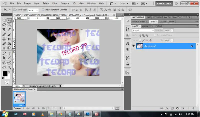Open the Filter menu
The image size is (200, 117).
coord(55,3)
